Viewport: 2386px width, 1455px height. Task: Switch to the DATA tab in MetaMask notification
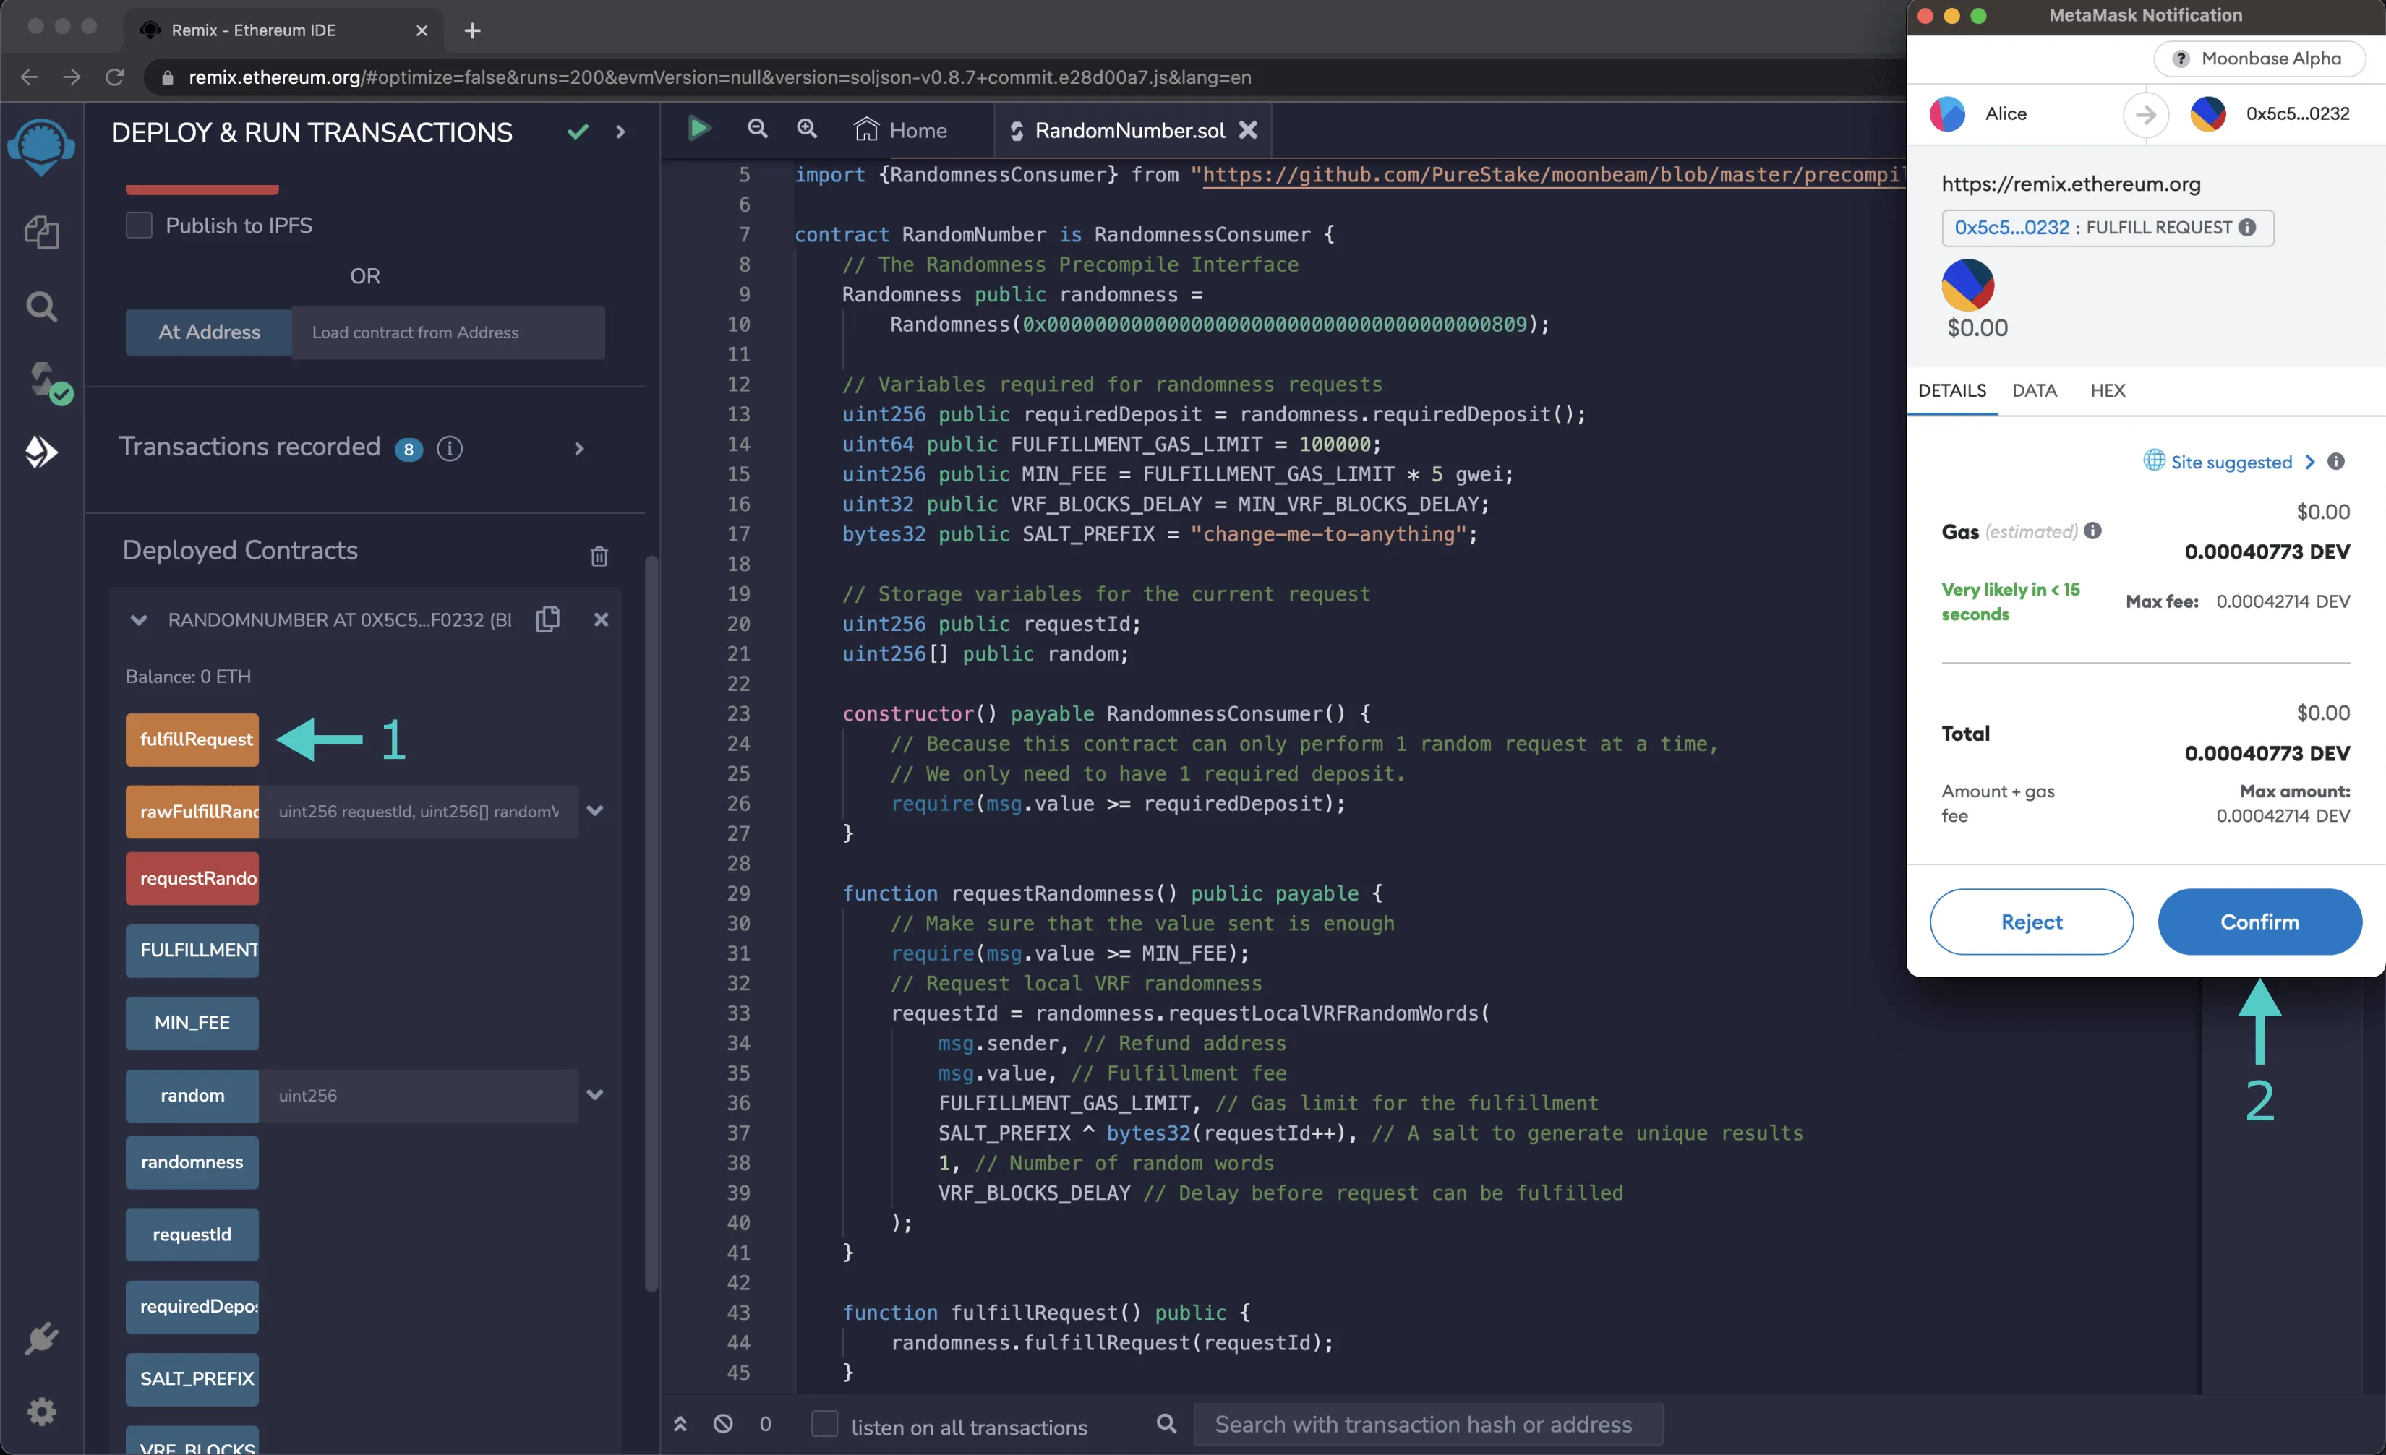2035,388
